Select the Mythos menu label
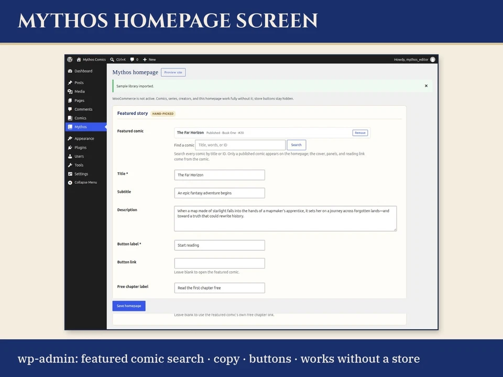This screenshot has height=377, width=503. (x=81, y=127)
